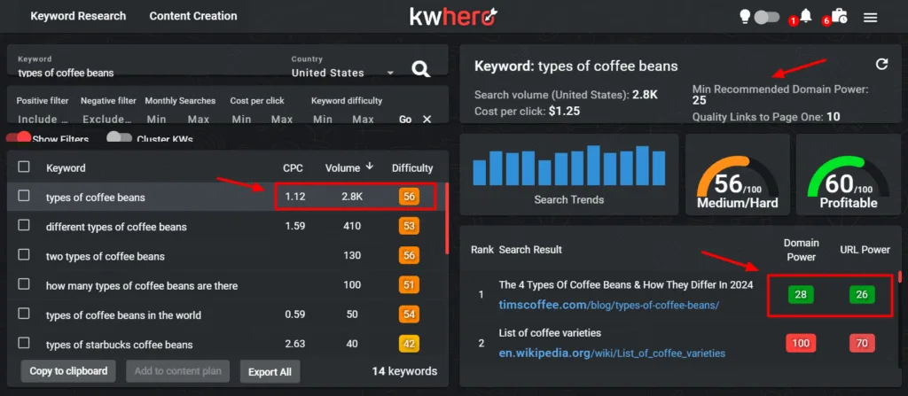Image resolution: width=908 pixels, height=396 pixels.
Task: Open the Content Creation menu
Action: tap(193, 16)
